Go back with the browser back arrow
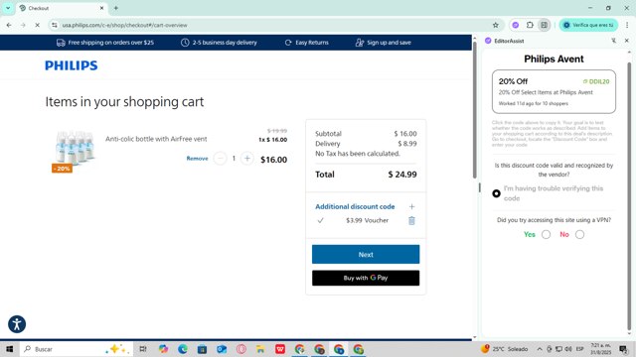This screenshot has width=636, height=357. point(9,25)
